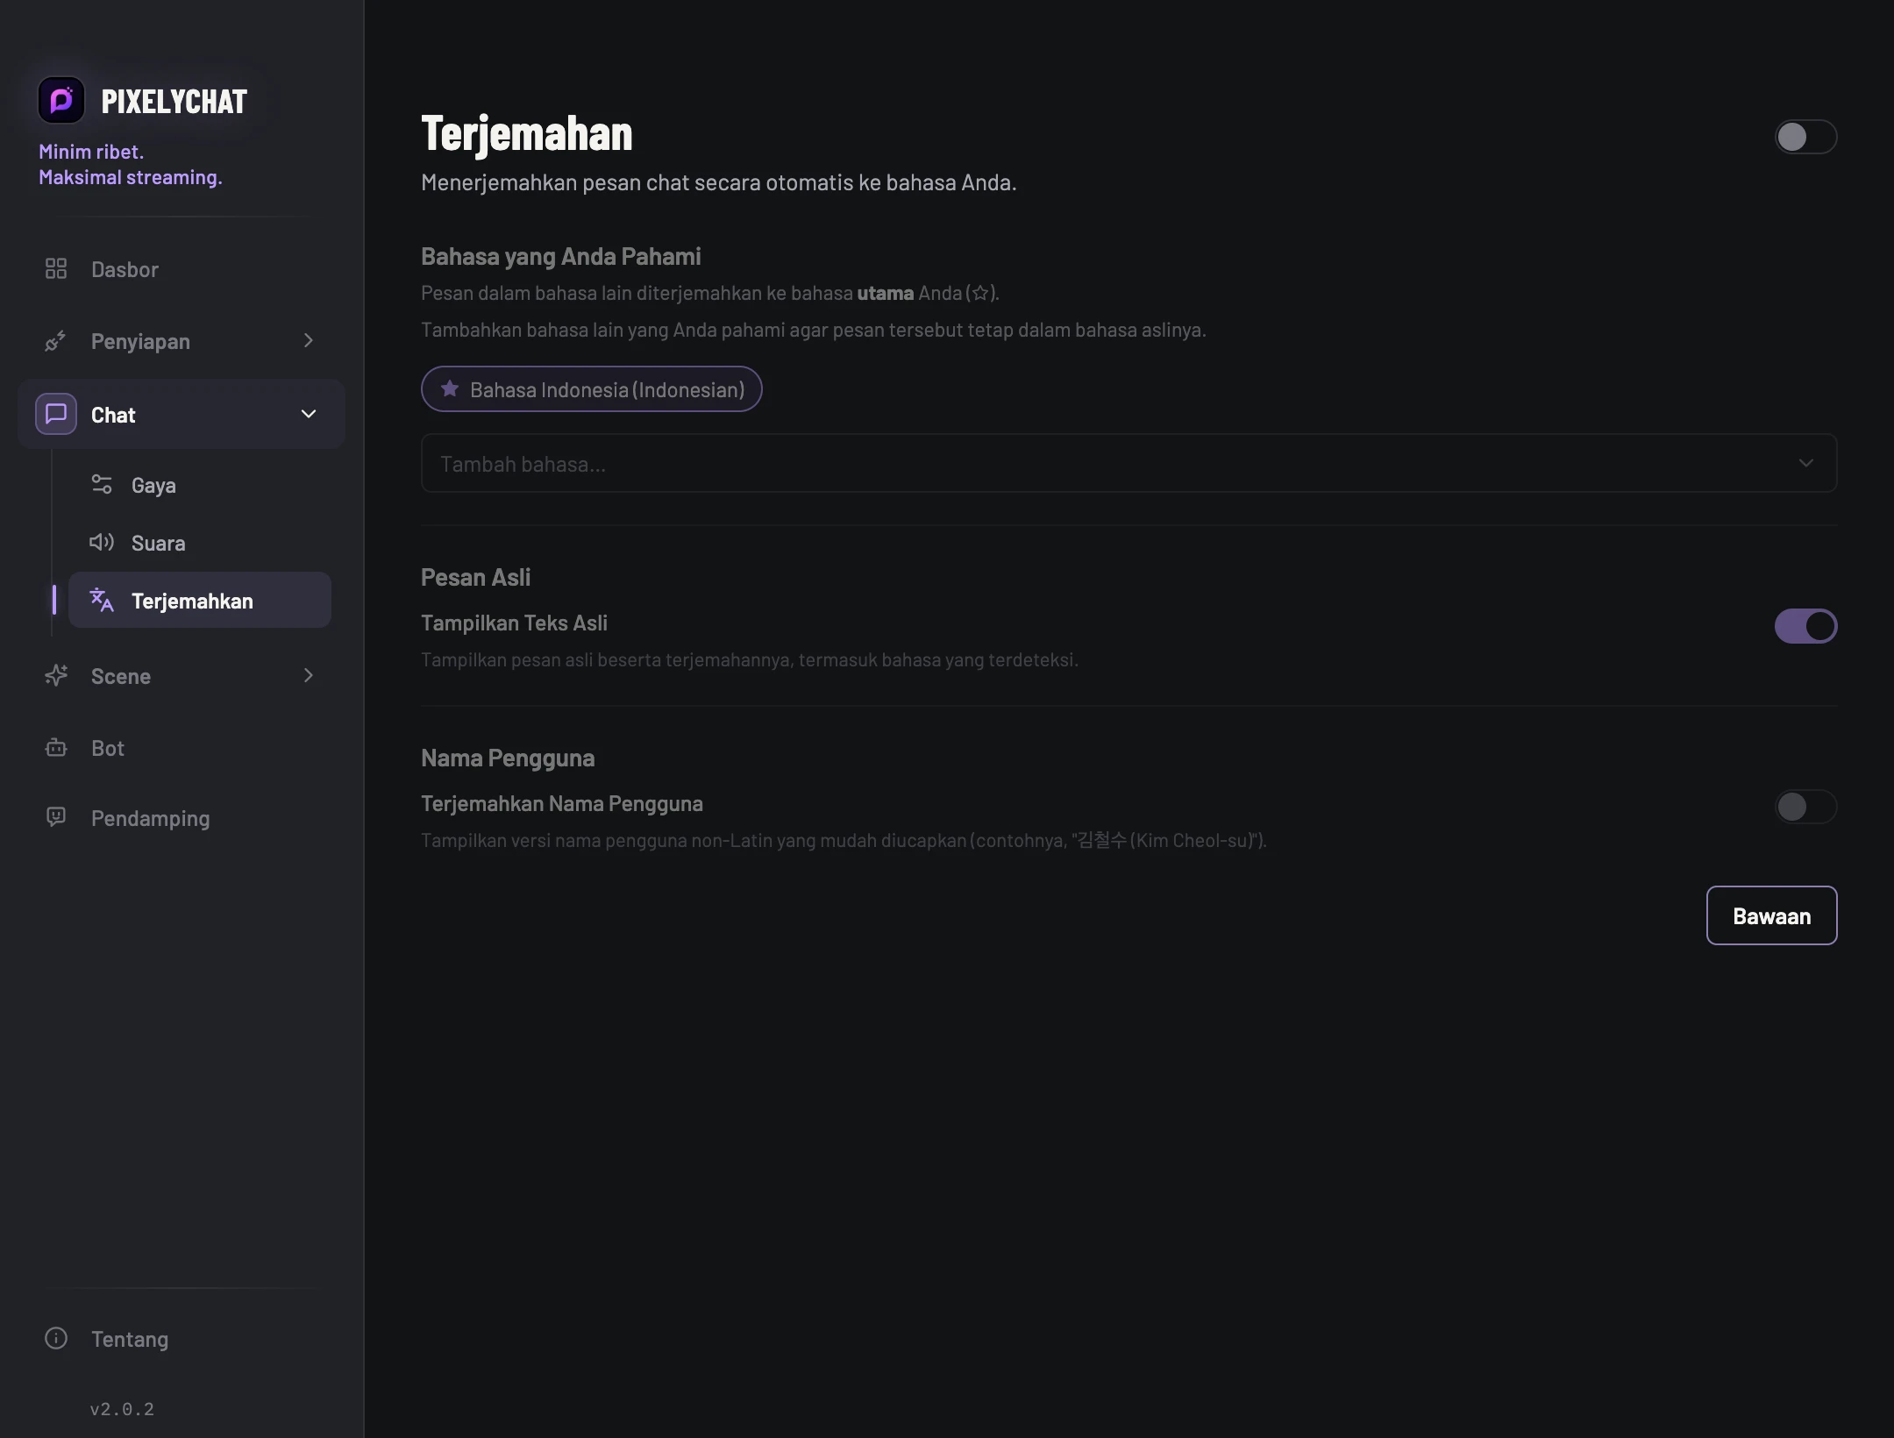Click the v2.0.2 version label
Image resolution: width=1894 pixels, height=1438 pixels.
tap(122, 1409)
